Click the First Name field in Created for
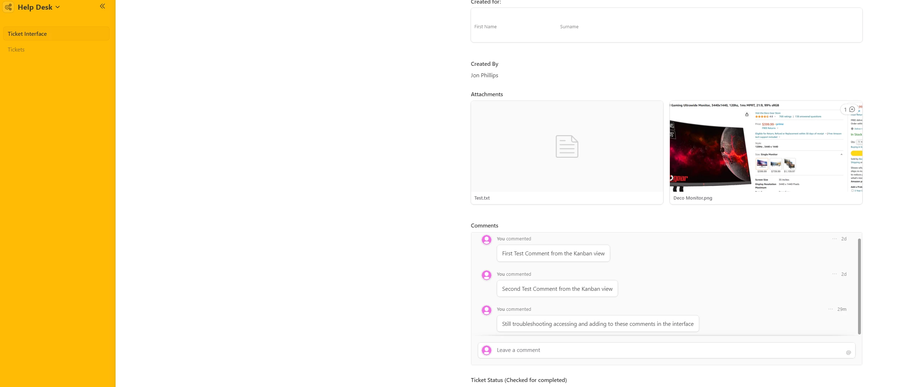The image size is (902, 387). tap(485, 27)
